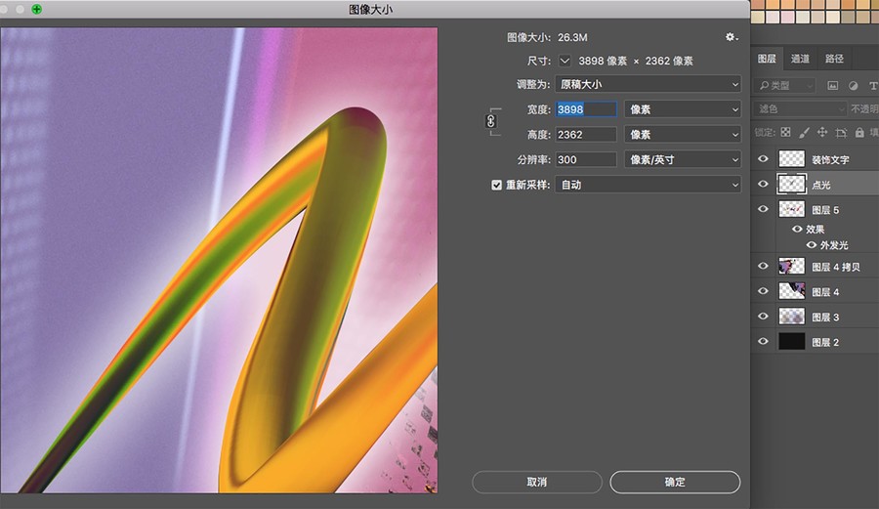Filter layers by pixel layer icon
The image size is (879, 509).
[x=833, y=85]
